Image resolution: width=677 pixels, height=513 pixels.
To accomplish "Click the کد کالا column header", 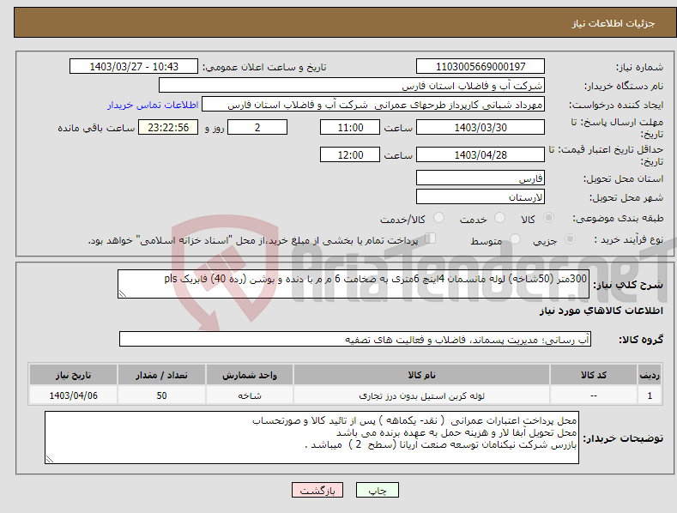I will pyautogui.click(x=594, y=375).
